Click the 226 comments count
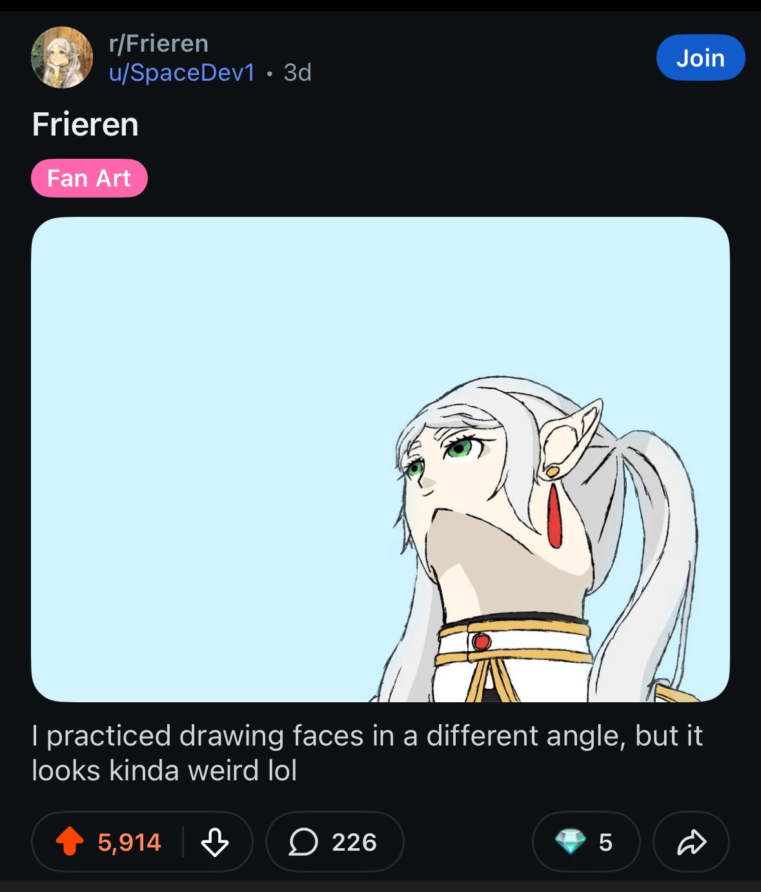 [x=354, y=842]
